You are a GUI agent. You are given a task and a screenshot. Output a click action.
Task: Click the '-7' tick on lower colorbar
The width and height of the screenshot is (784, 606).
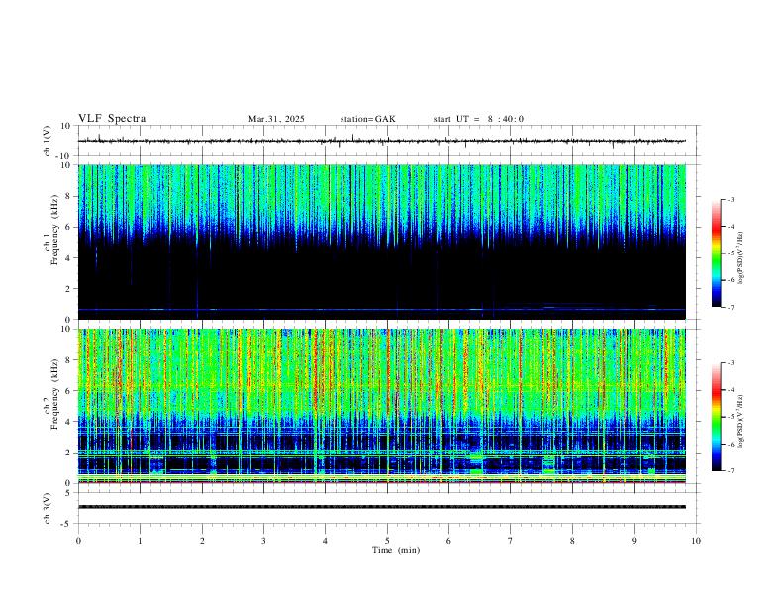pyautogui.click(x=730, y=471)
